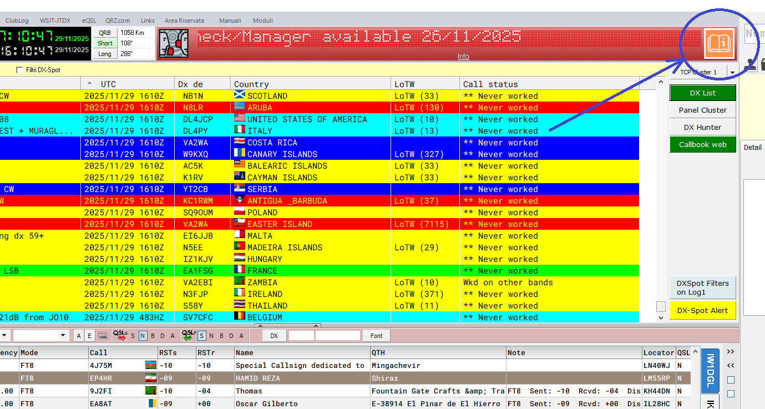Click the Country column header
Viewport: 765px width, 409px height.
[311, 84]
